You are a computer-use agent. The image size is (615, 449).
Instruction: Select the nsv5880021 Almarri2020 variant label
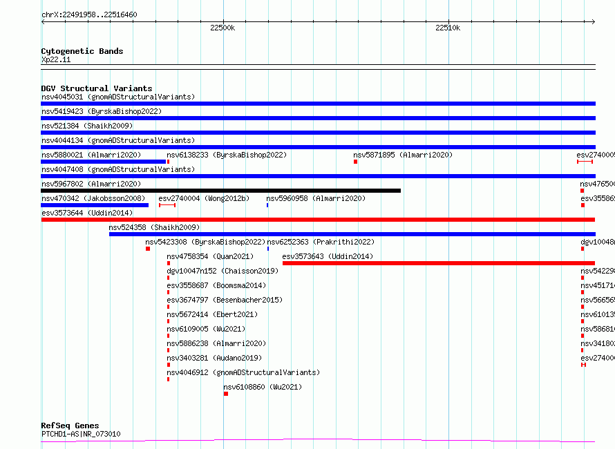click(91, 155)
